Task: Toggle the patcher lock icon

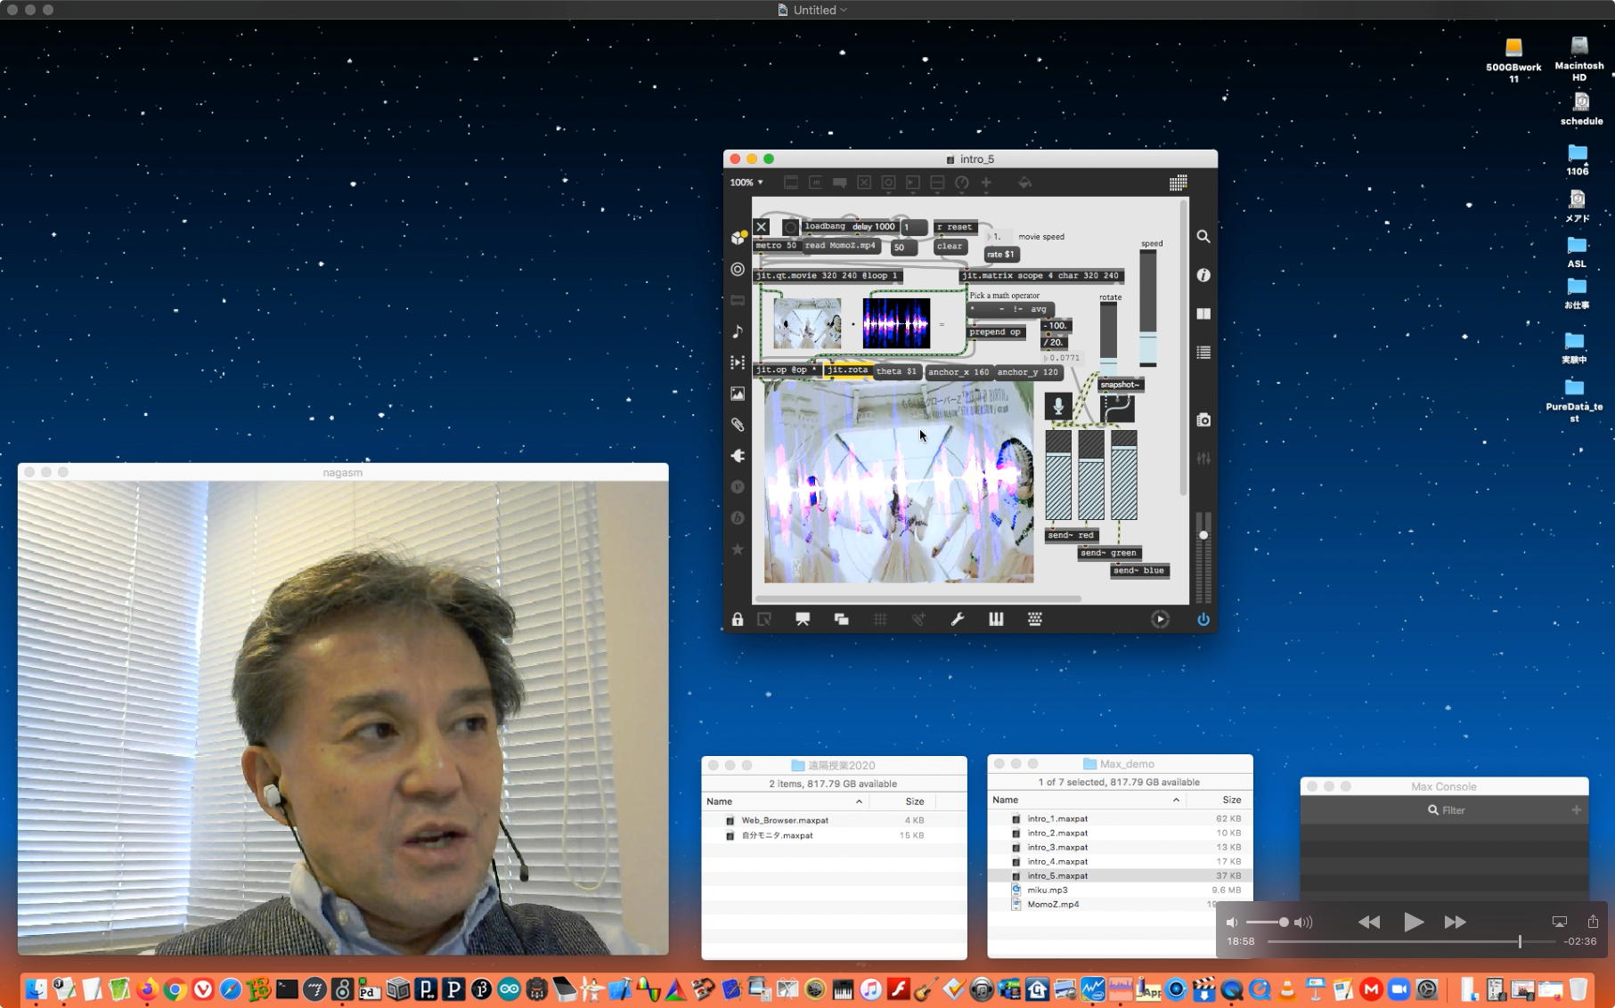Action: pyautogui.click(x=738, y=620)
